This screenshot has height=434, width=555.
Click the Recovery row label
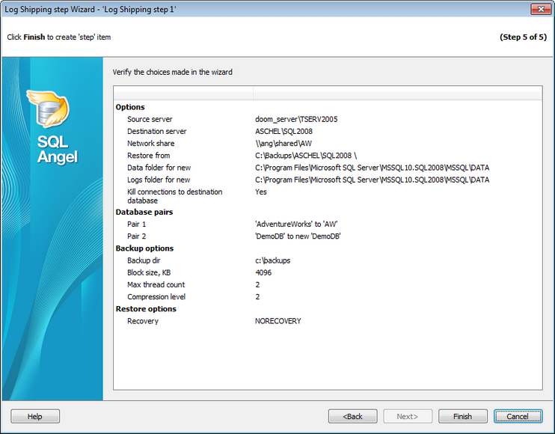pyautogui.click(x=143, y=321)
